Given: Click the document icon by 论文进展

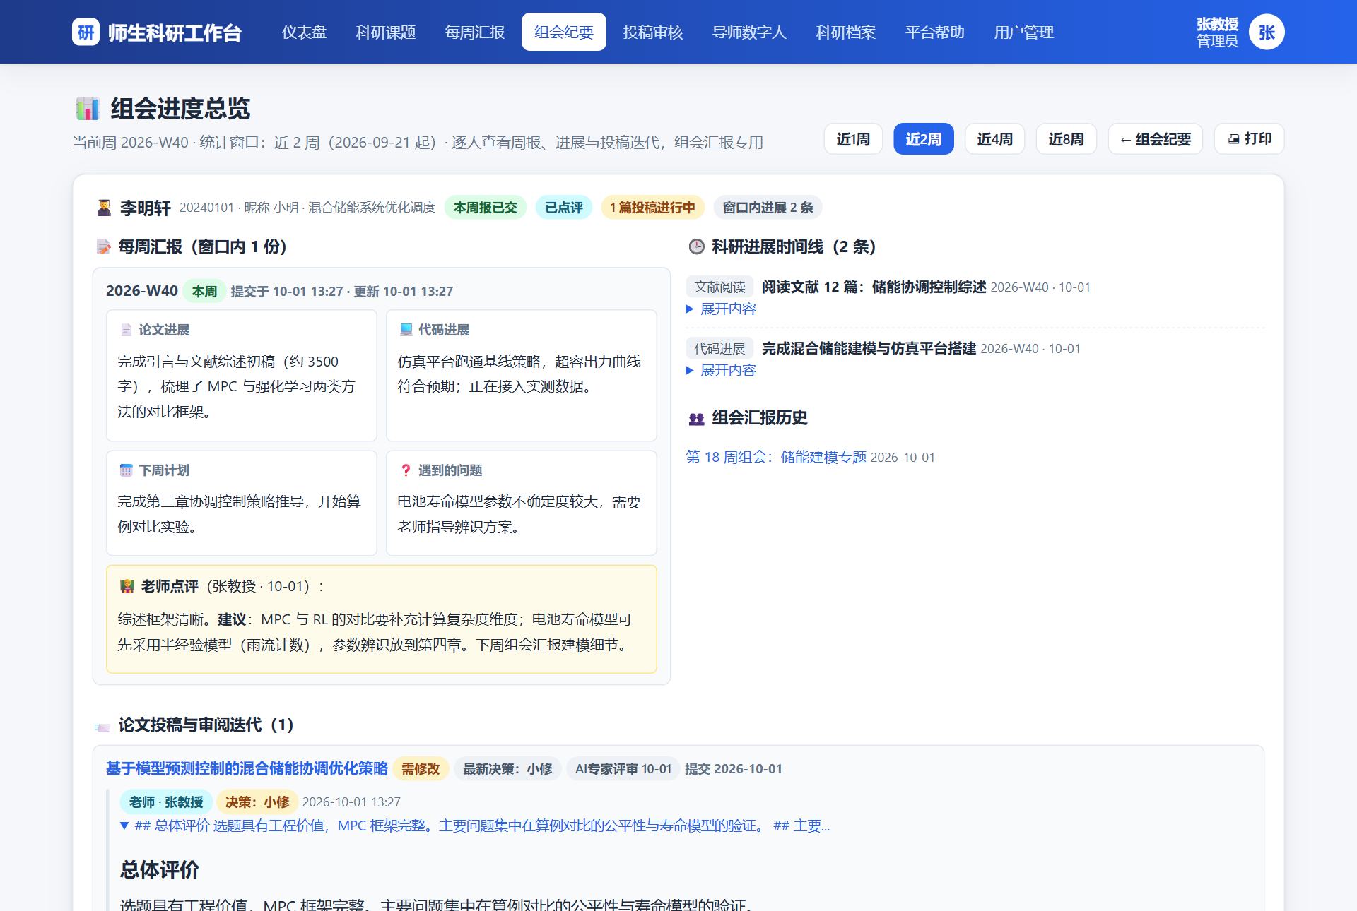Looking at the screenshot, I should coord(126,330).
